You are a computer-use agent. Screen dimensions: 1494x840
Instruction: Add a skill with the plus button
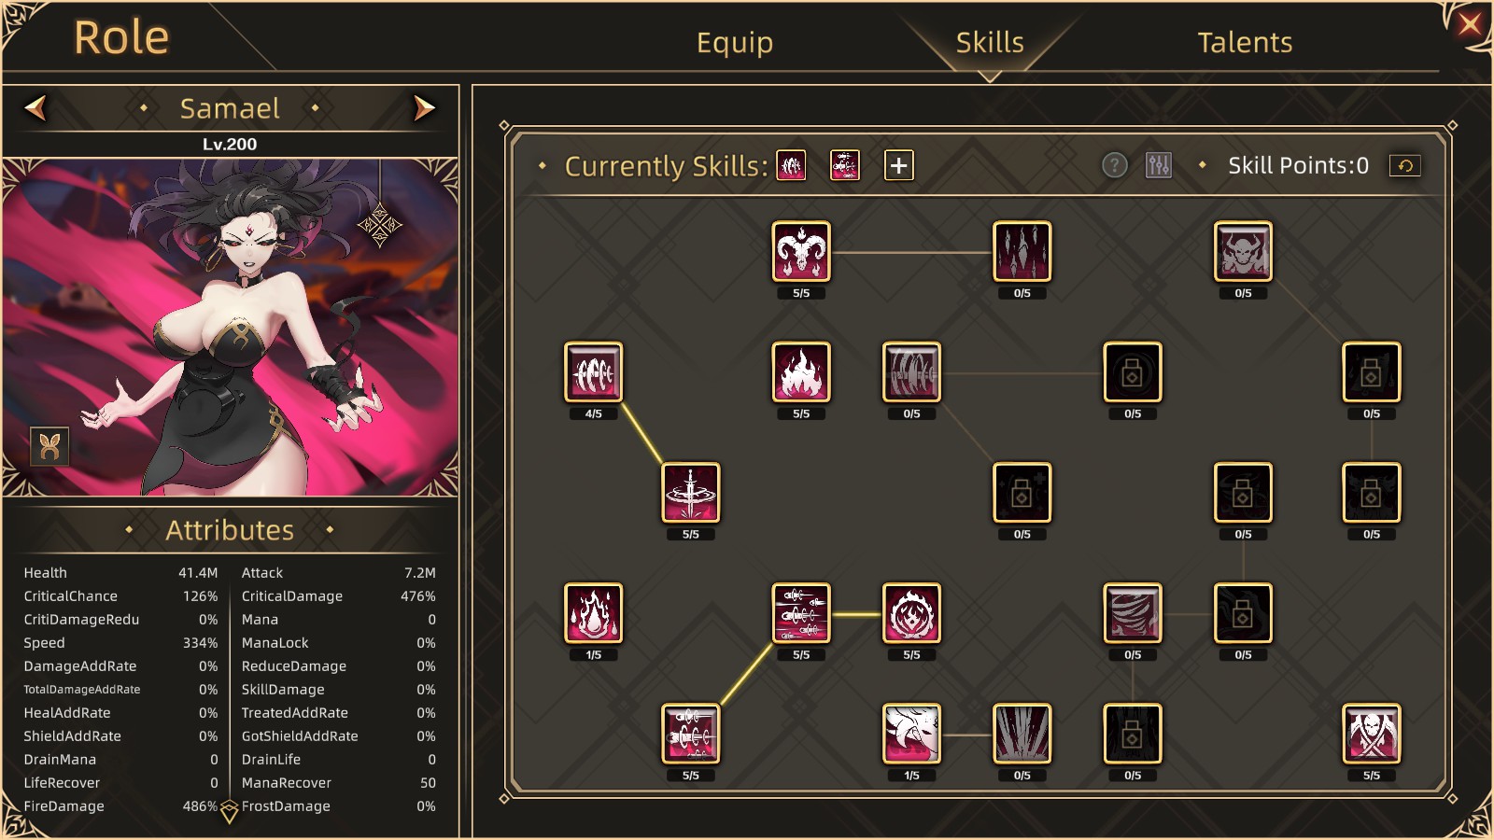coord(898,165)
